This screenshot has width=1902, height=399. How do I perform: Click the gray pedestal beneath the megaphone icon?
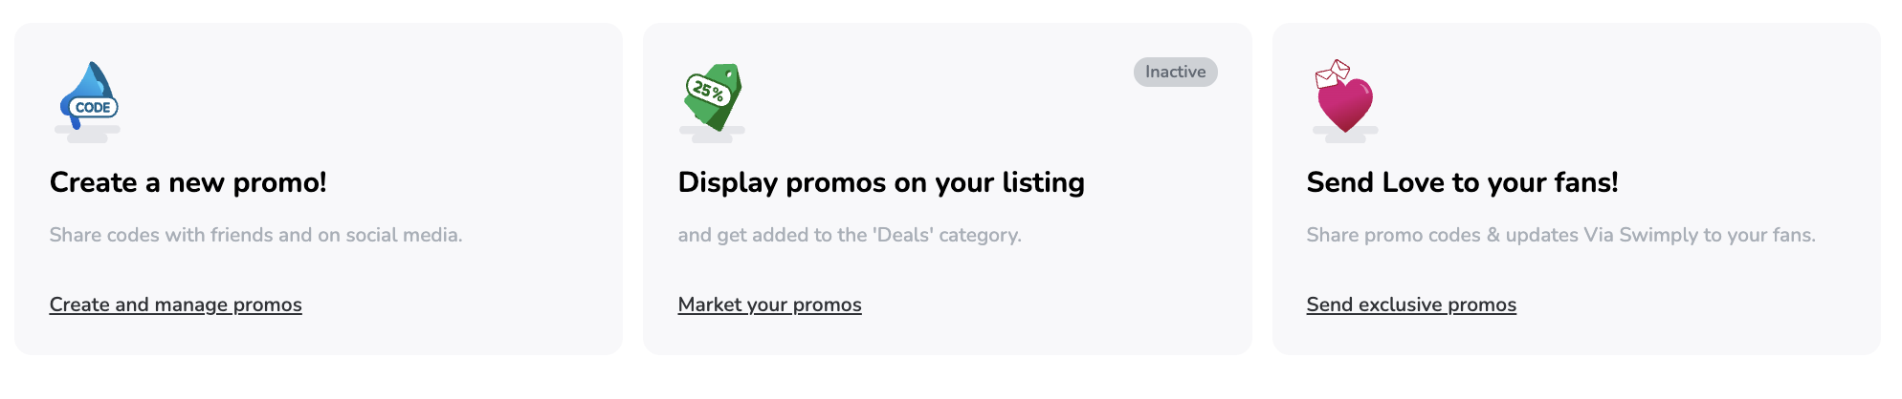coord(87,134)
